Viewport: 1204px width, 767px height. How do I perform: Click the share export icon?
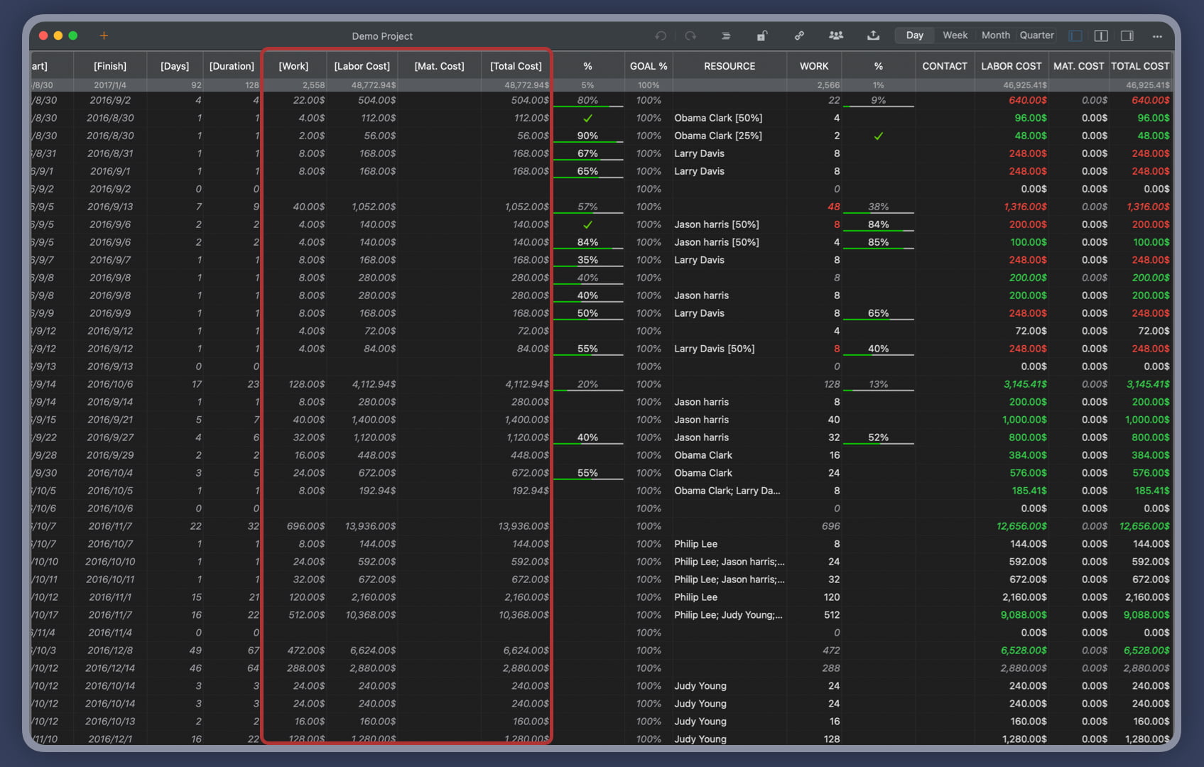[873, 36]
